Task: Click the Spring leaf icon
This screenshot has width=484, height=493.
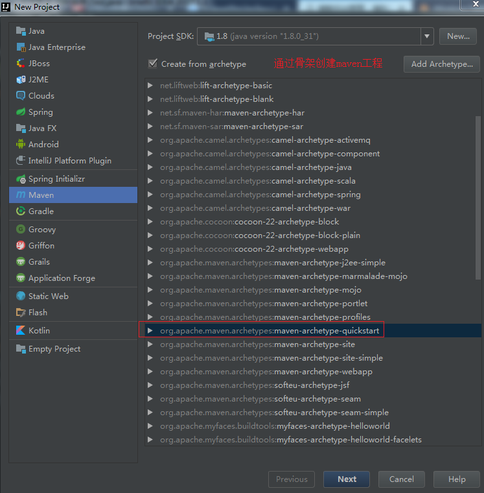Action: click(21, 112)
